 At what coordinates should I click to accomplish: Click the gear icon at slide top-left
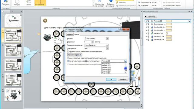coord(45,21)
